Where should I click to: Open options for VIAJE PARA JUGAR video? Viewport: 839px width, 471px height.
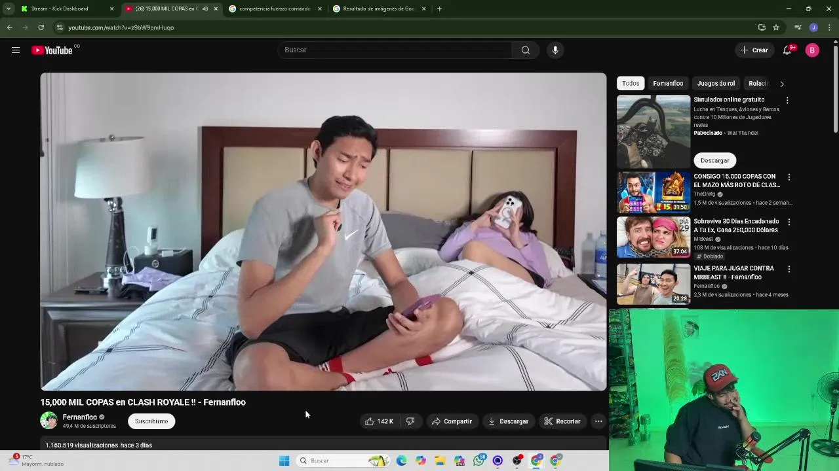[789, 269]
